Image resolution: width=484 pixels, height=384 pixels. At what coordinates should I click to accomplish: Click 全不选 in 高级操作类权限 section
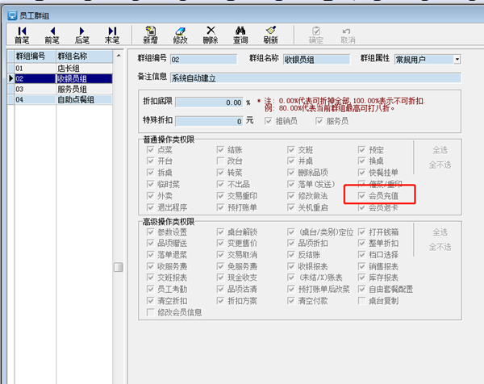tap(440, 247)
